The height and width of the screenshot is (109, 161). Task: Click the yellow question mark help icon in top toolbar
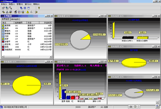coord(39,8)
